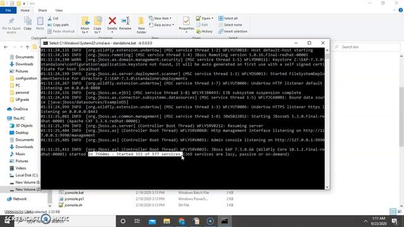Click the Copy ribbon icon

28,24
